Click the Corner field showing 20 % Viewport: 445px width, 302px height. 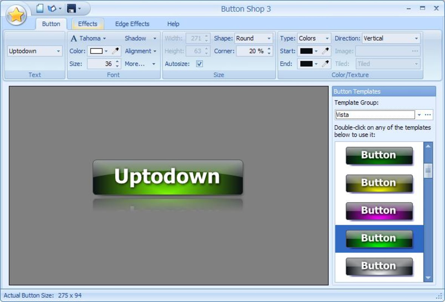(x=251, y=51)
